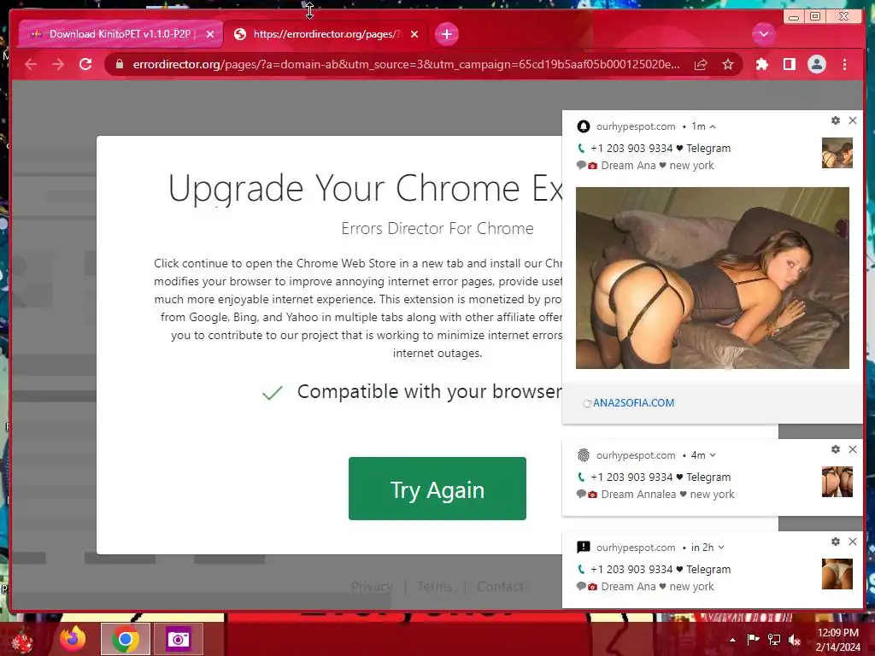This screenshot has height=656, width=875.
Task: Click the Chrome taskbar icon
Action: point(126,639)
